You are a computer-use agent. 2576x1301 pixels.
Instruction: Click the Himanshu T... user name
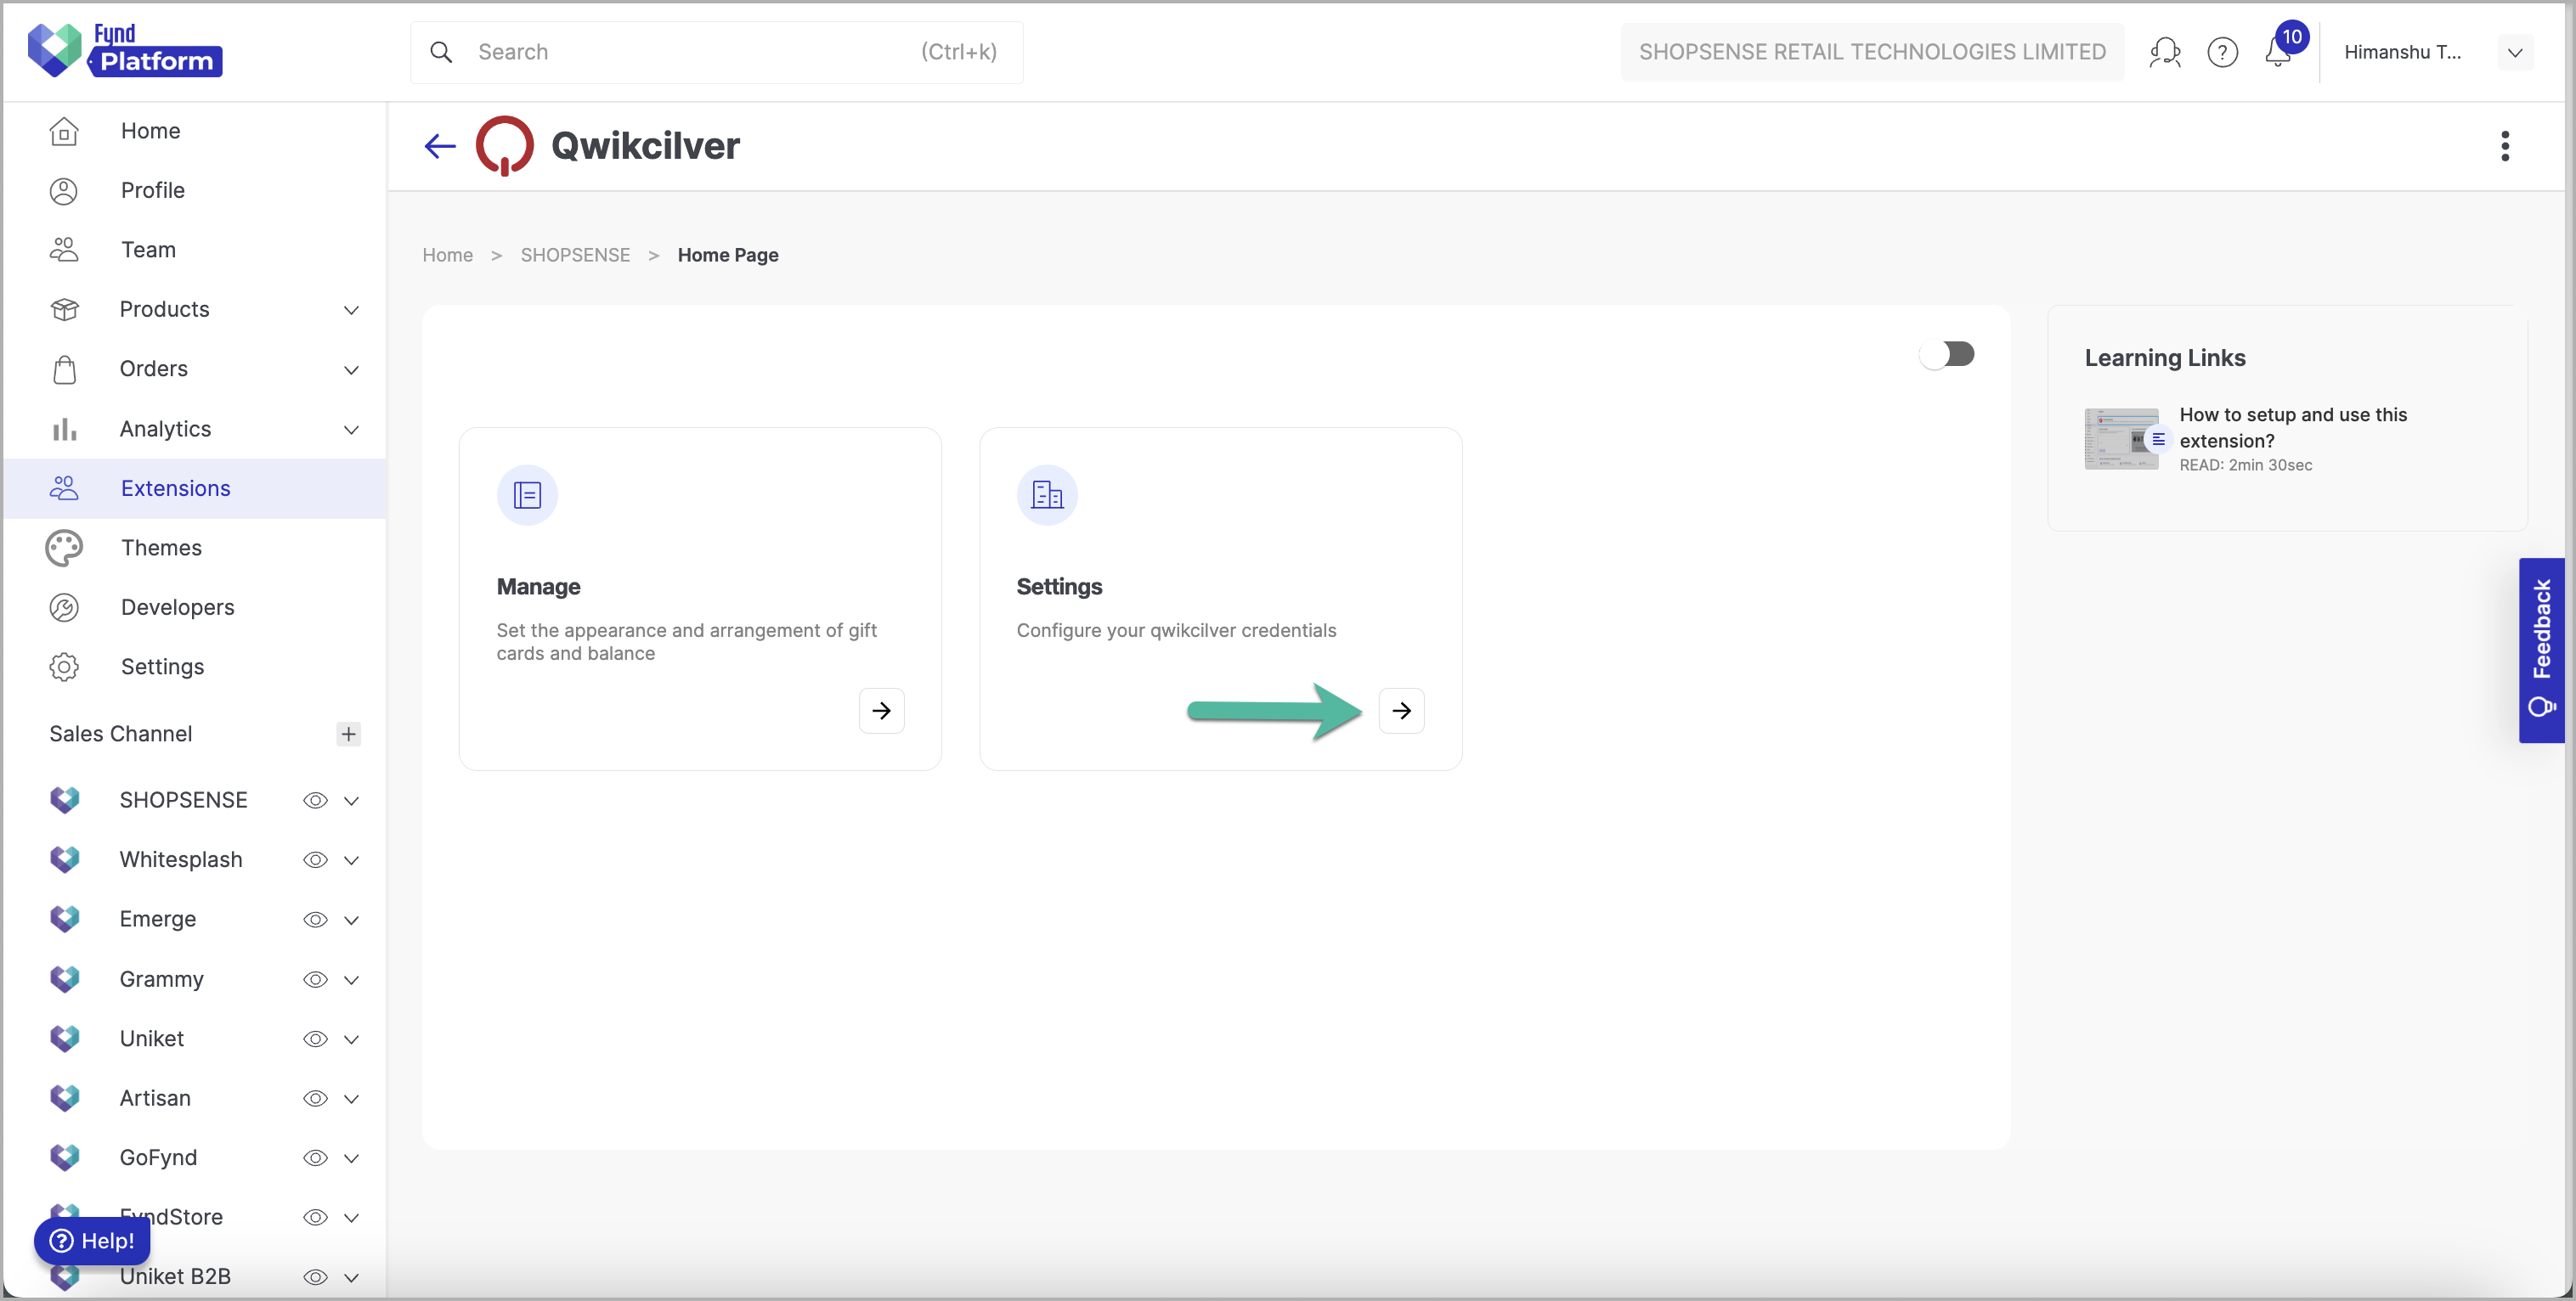(x=2402, y=52)
